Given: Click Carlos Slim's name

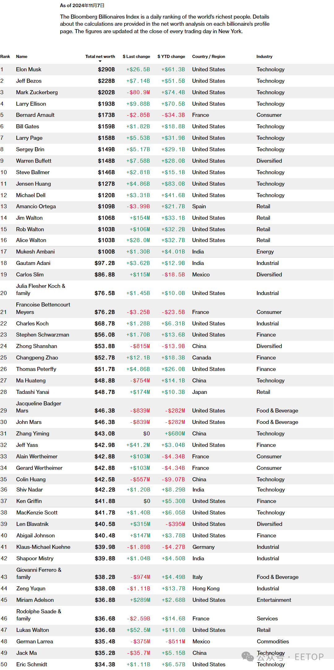Looking at the screenshot, I should [30, 275].
